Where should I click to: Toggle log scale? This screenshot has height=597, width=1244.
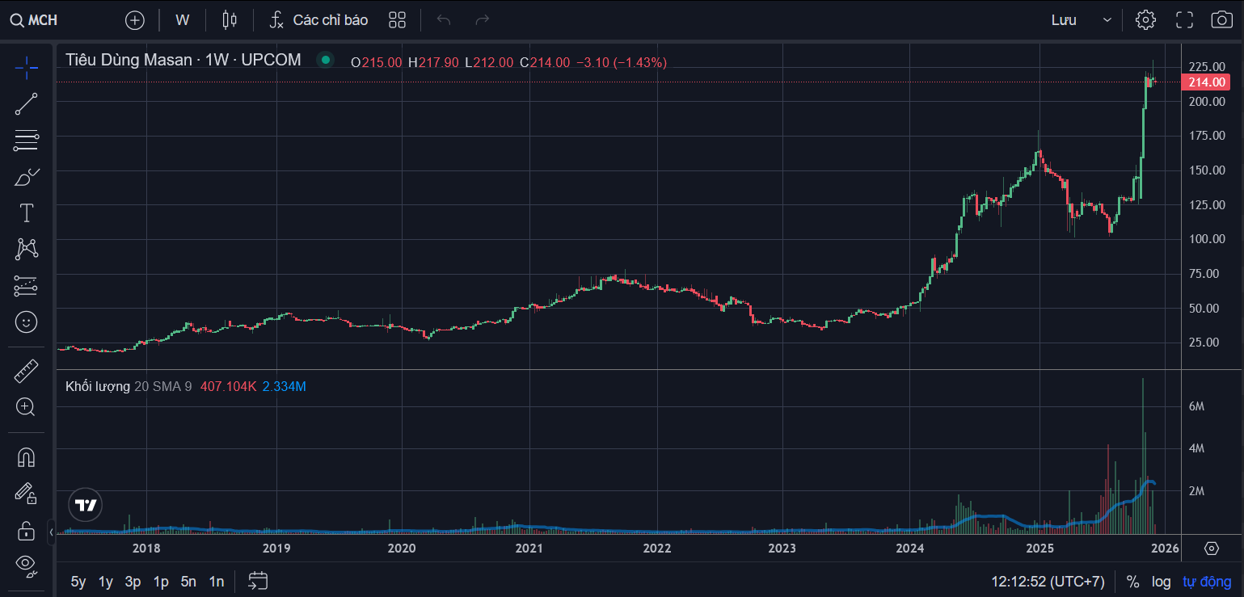click(x=1161, y=582)
